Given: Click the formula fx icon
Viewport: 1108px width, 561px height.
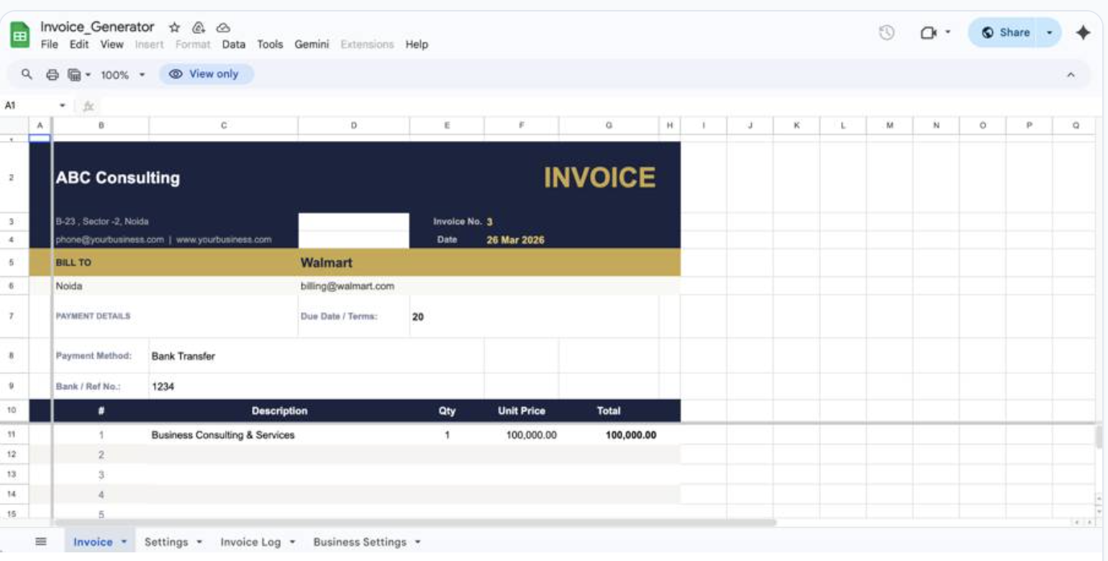Looking at the screenshot, I should 88,106.
